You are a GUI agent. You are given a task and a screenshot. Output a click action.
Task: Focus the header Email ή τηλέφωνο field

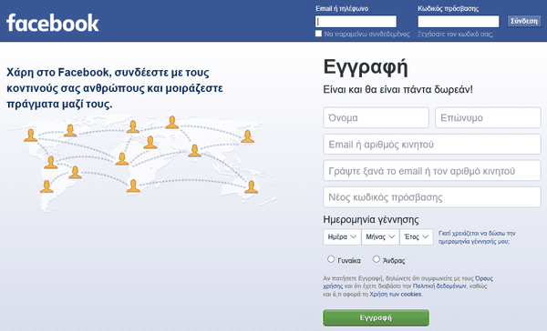(x=356, y=21)
